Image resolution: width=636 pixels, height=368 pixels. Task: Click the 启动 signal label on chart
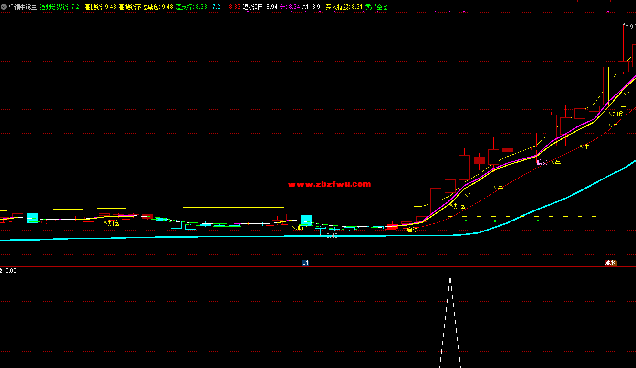tap(412, 230)
